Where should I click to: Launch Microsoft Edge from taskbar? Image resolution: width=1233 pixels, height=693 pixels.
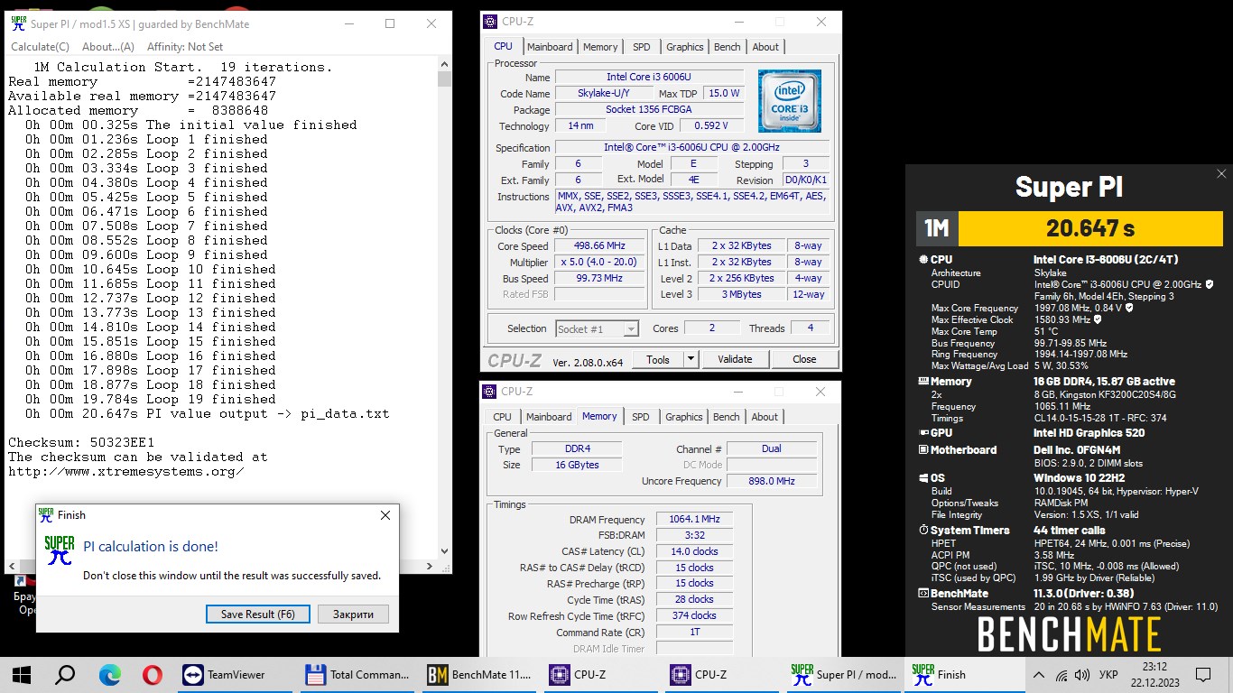tap(109, 674)
